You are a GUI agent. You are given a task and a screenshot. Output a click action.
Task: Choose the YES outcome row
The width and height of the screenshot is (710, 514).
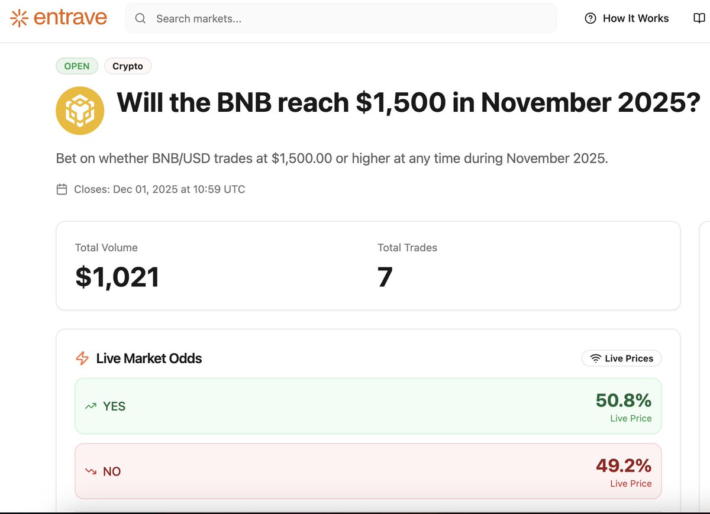click(367, 406)
